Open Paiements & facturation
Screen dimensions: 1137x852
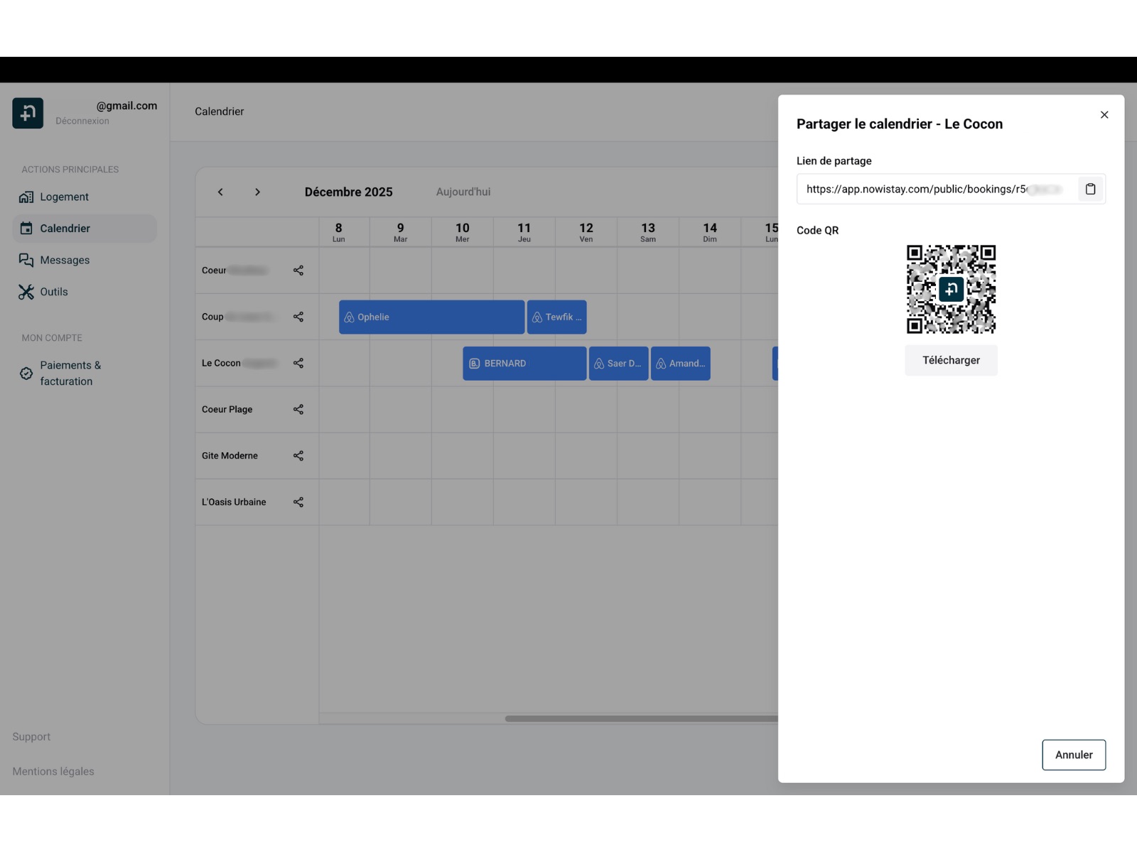coord(85,373)
